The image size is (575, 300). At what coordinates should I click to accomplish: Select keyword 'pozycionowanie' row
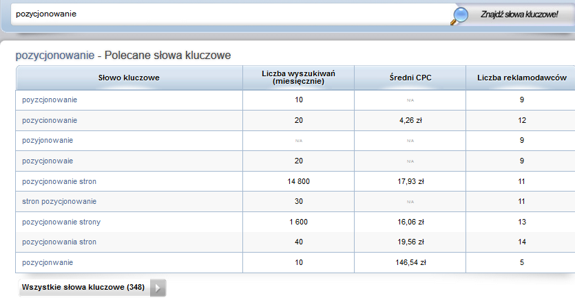[x=50, y=120]
